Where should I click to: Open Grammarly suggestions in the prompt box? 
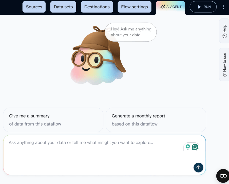[x=195, y=147]
